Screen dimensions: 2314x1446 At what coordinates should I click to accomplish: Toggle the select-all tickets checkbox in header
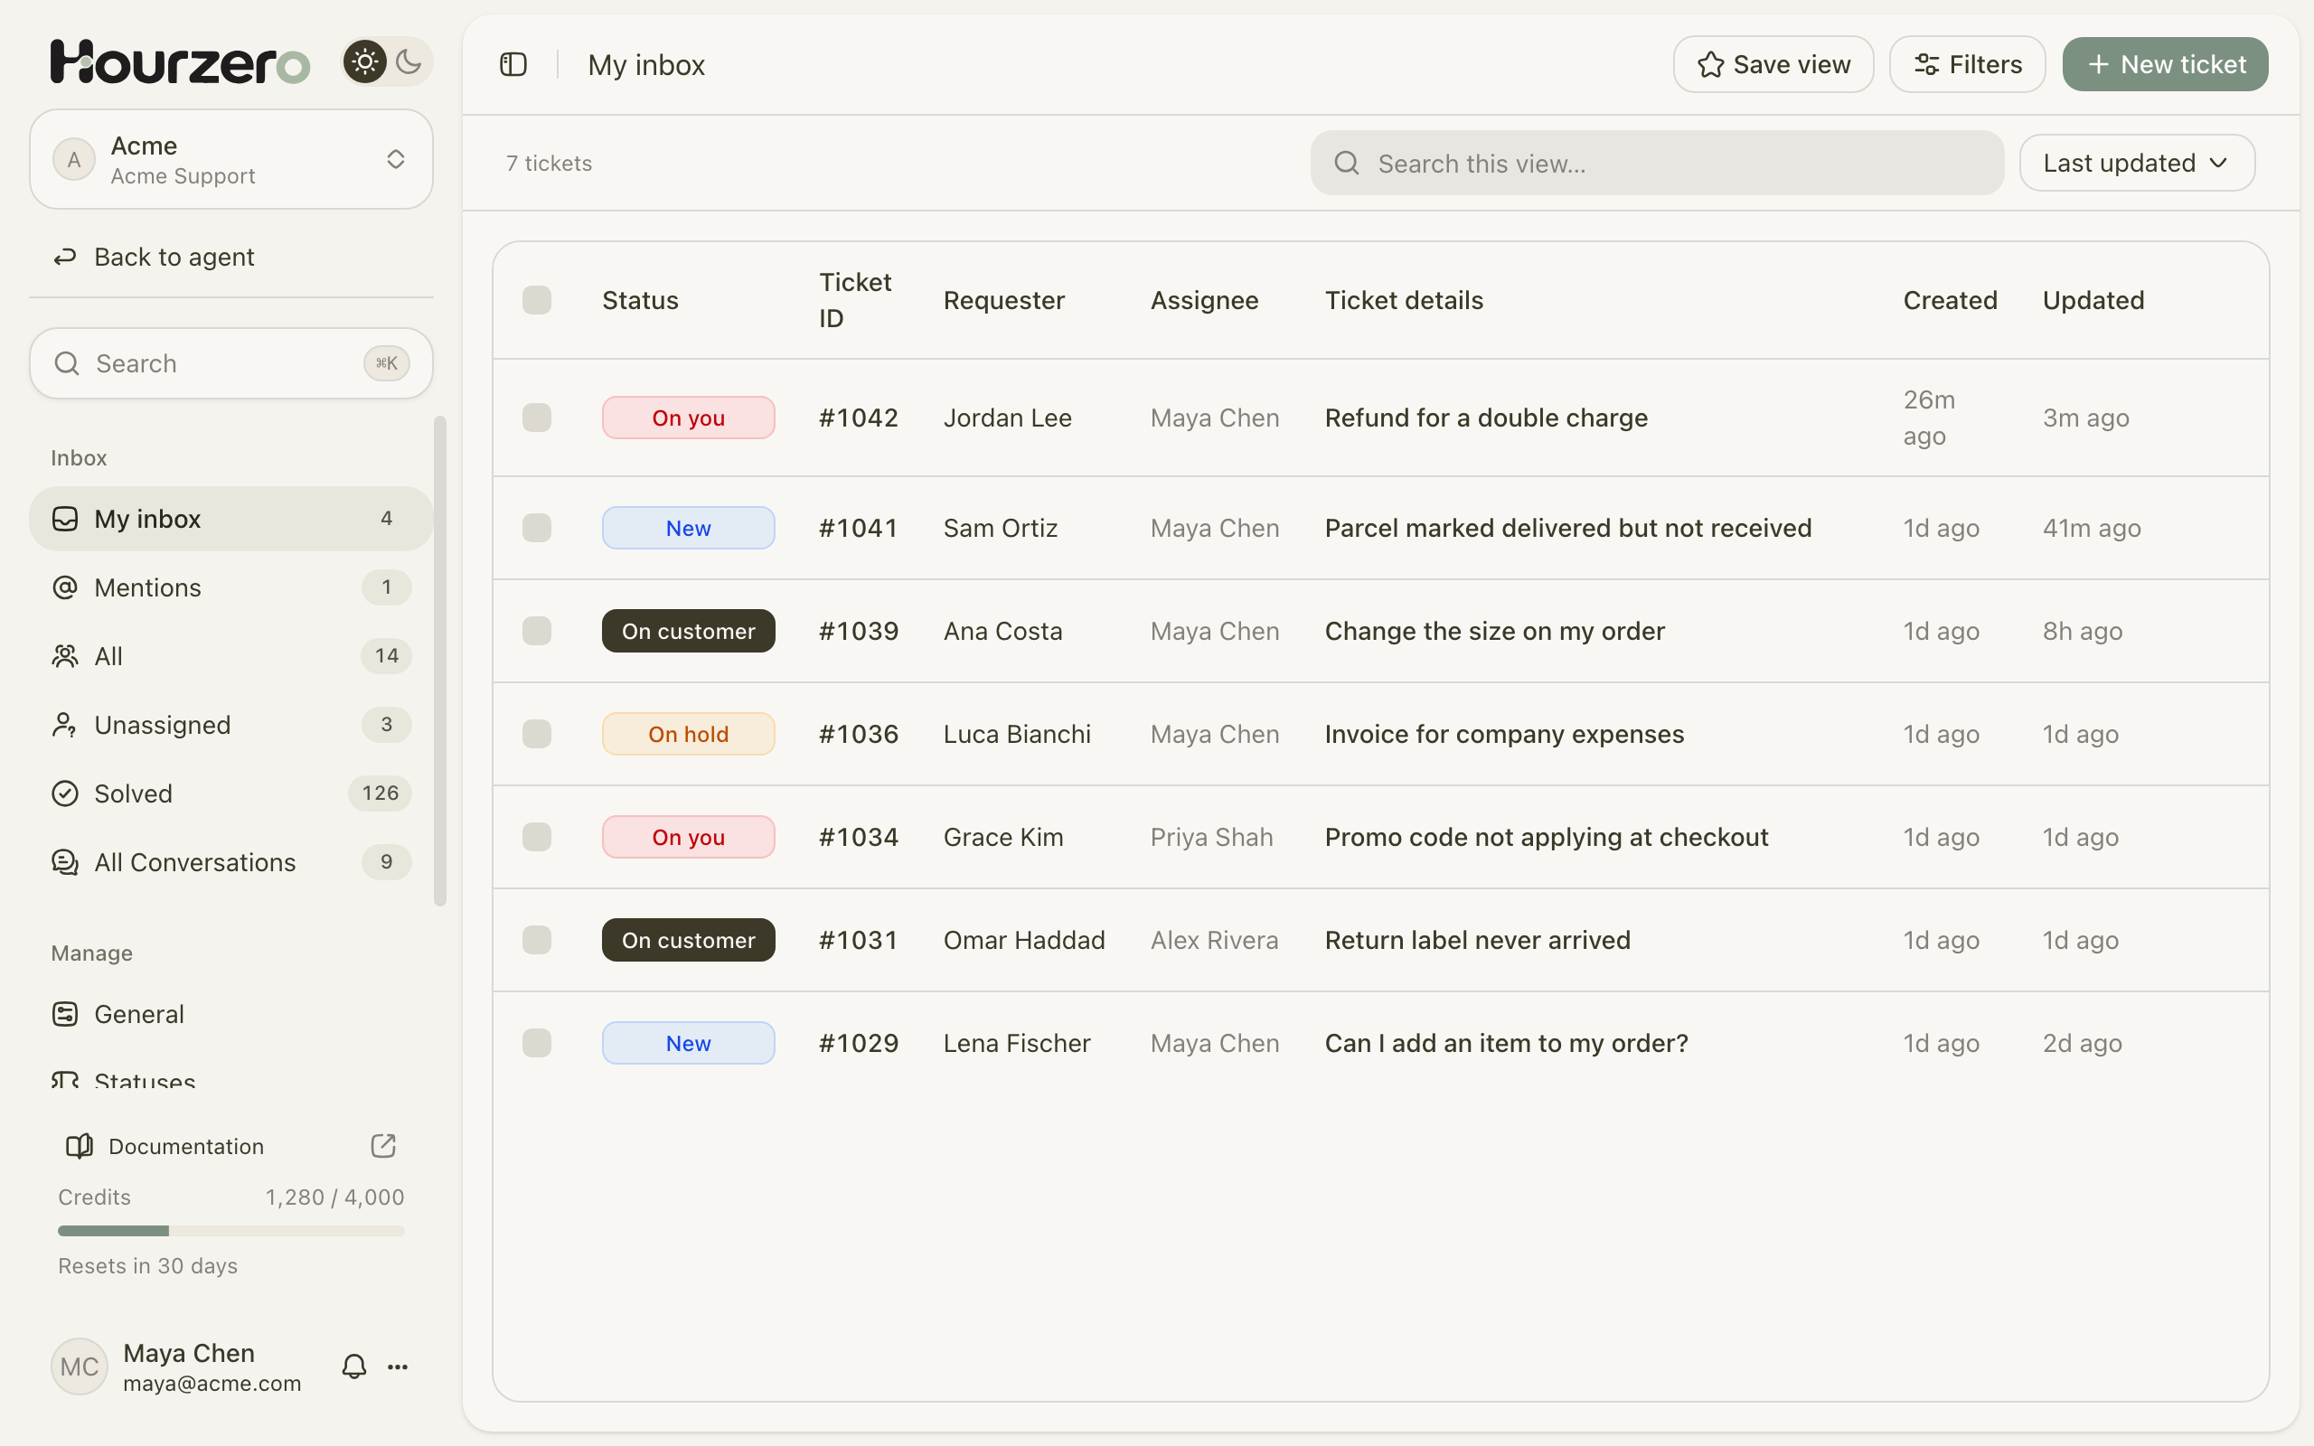[x=536, y=300]
